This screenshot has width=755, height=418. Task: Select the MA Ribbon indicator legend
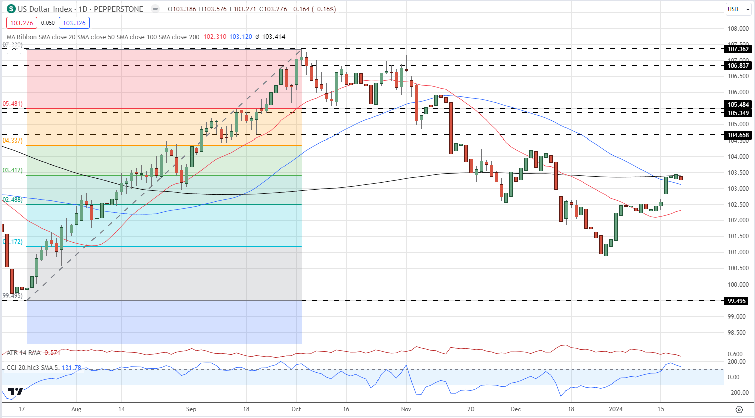coord(103,37)
